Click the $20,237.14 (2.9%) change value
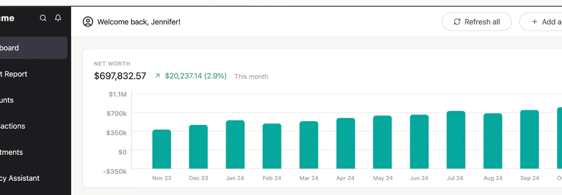562x195 pixels. (196, 76)
